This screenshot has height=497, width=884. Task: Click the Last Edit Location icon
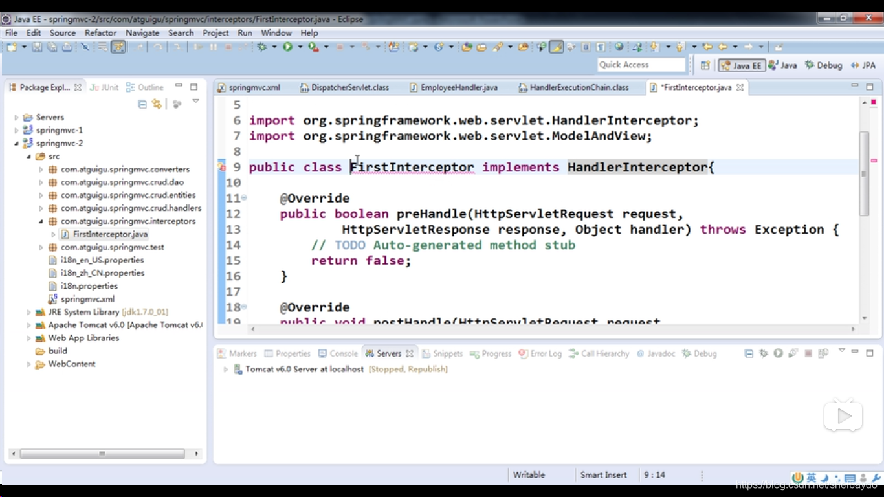coord(707,47)
